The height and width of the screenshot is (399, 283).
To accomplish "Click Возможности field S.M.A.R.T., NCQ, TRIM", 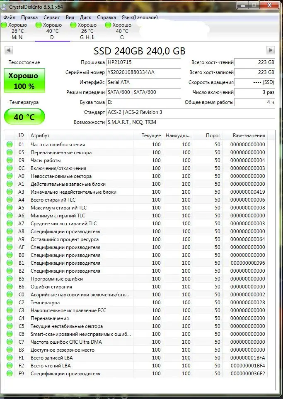I will [x=191, y=122].
